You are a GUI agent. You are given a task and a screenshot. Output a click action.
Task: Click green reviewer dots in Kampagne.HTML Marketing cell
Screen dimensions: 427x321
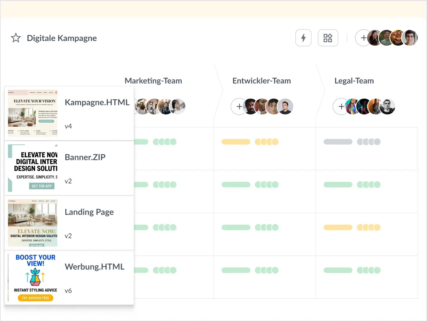pos(164,142)
